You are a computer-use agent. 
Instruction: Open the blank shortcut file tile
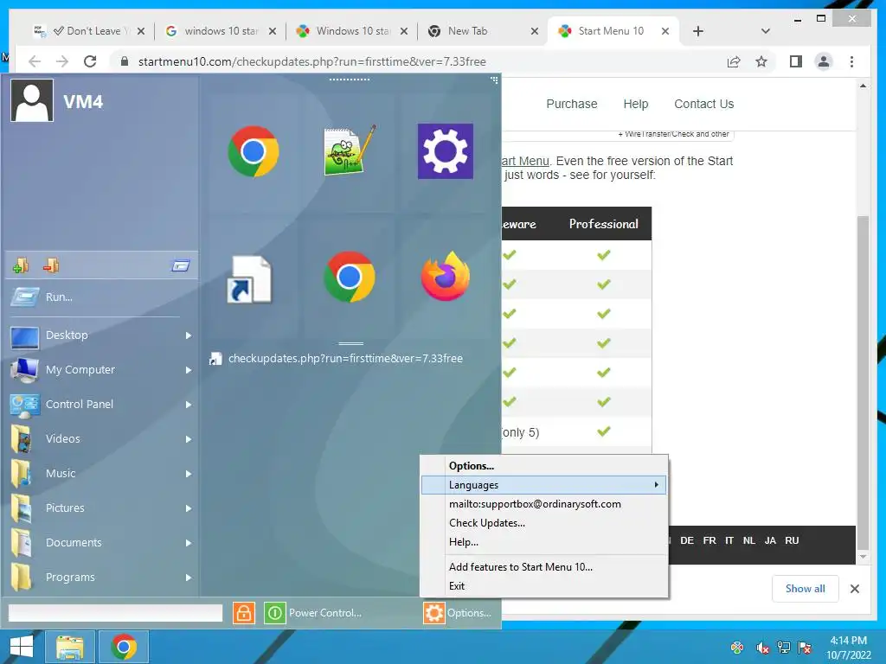pyautogui.click(x=249, y=279)
